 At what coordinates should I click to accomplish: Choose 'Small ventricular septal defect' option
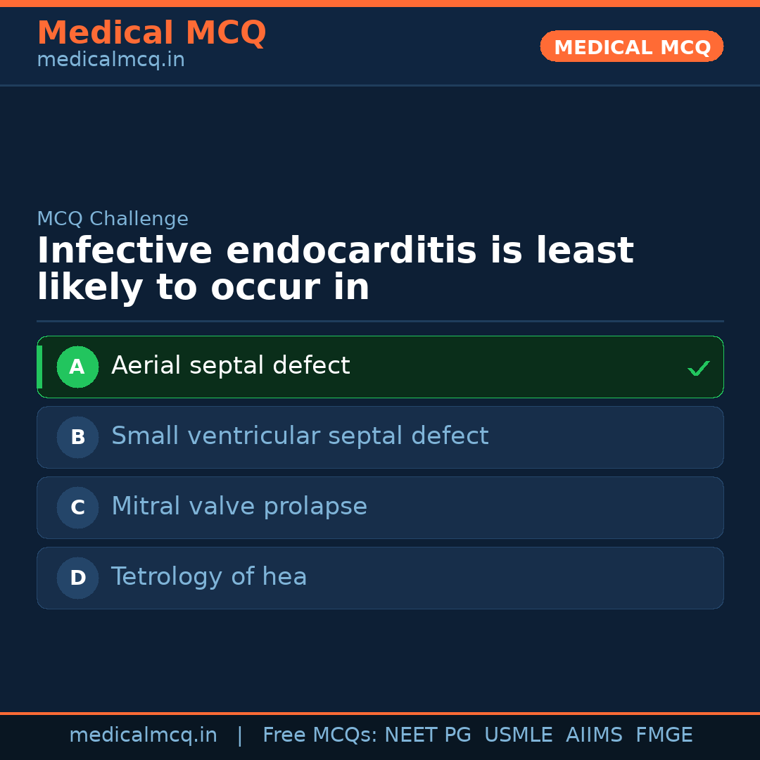pyautogui.click(x=300, y=436)
